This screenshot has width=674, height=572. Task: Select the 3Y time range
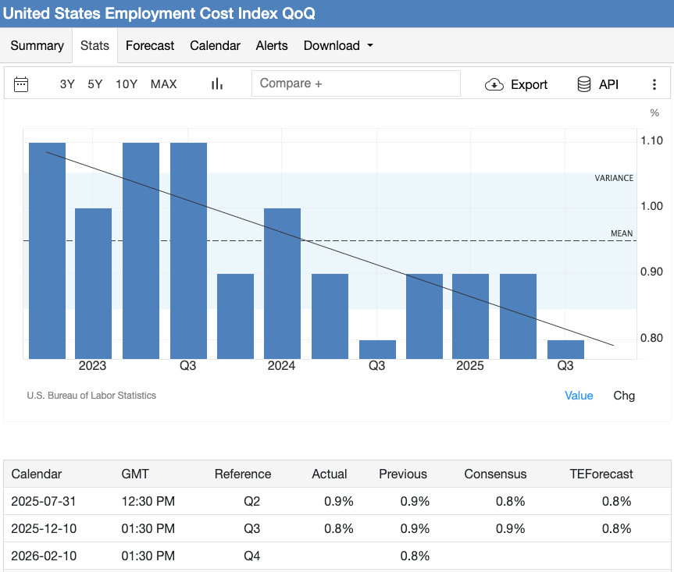tap(67, 84)
